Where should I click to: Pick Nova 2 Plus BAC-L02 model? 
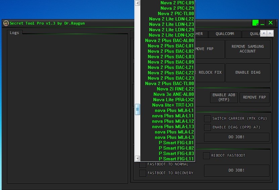[168, 51]
